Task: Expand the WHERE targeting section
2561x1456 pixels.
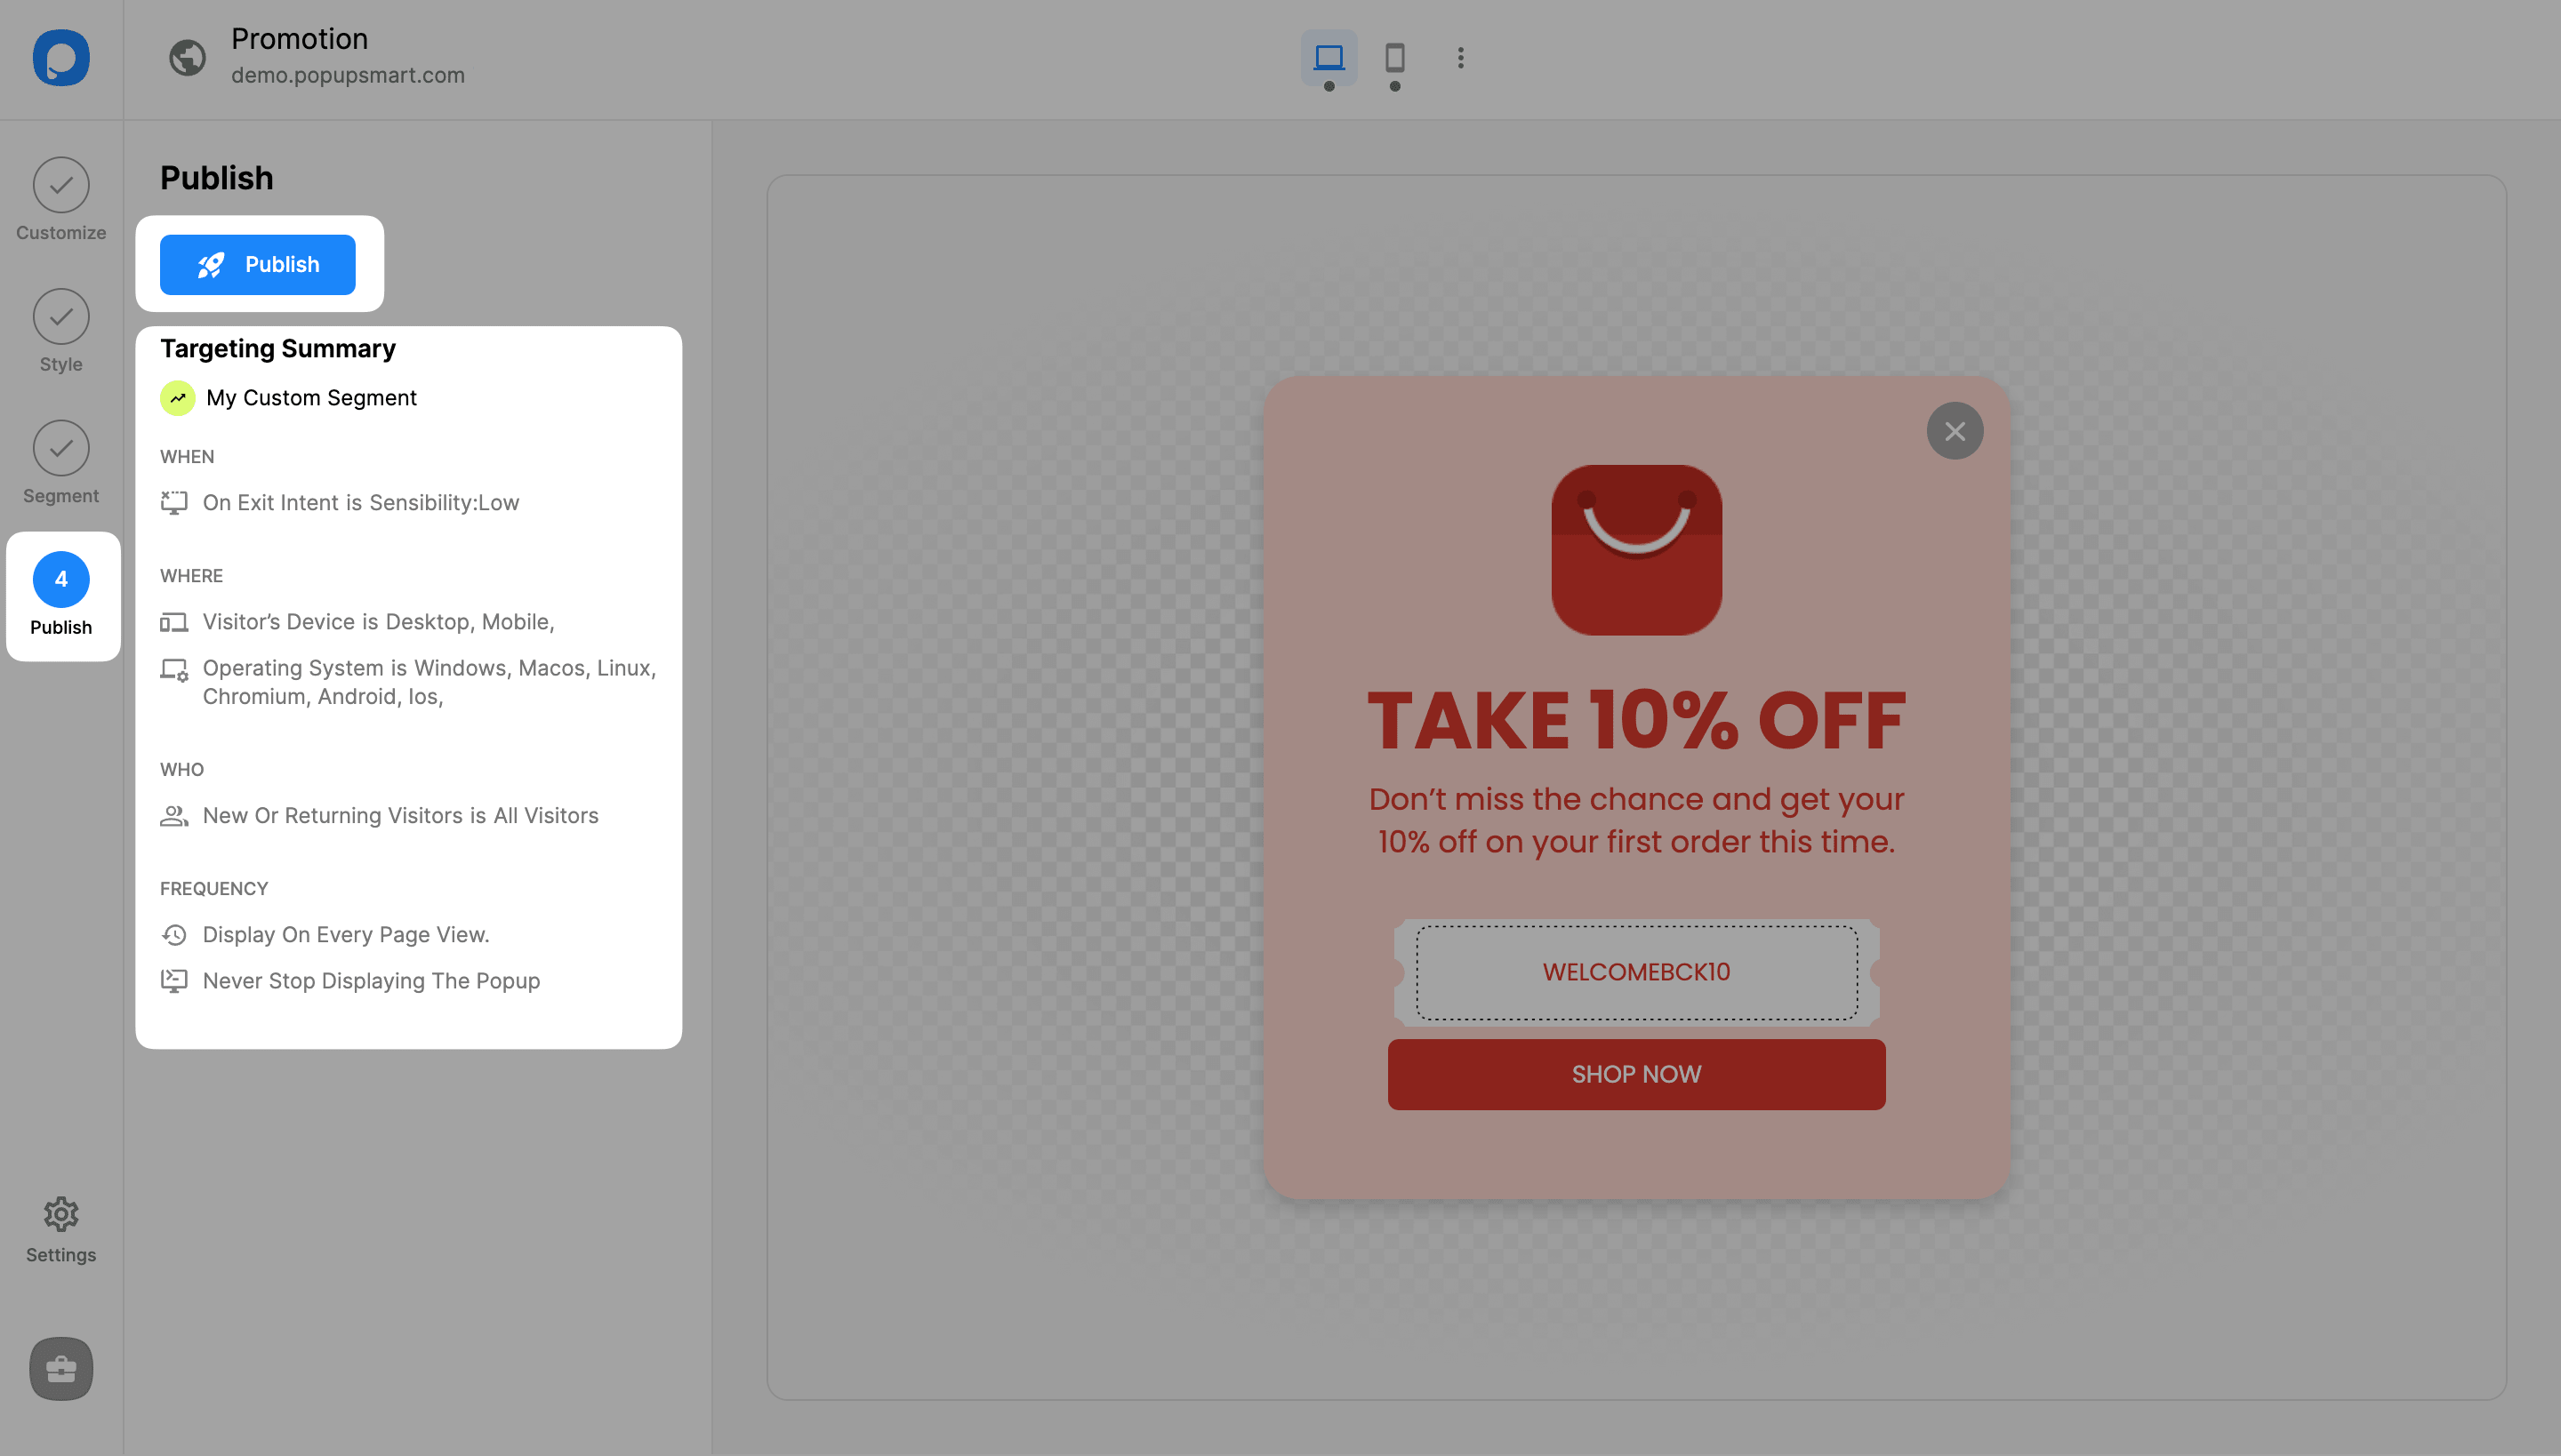Action: tap(190, 575)
